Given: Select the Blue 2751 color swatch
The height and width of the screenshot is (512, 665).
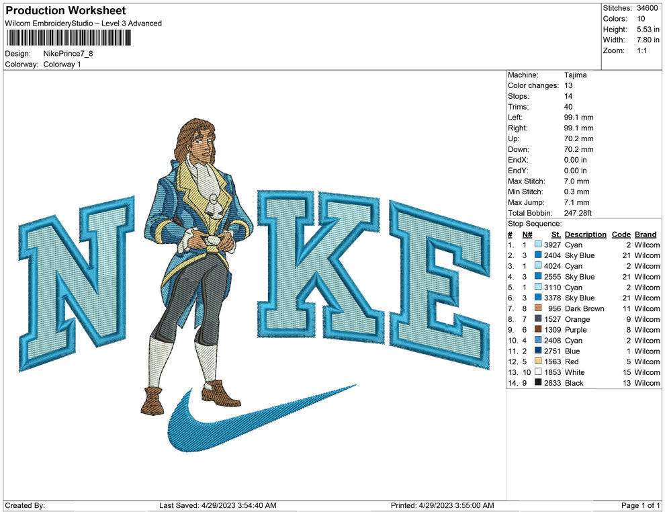Looking at the screenshot, I should (538, 351).
